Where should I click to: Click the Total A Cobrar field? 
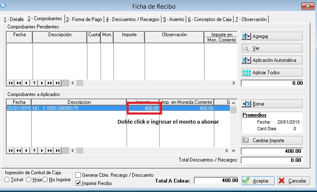(x=216, y=180)
